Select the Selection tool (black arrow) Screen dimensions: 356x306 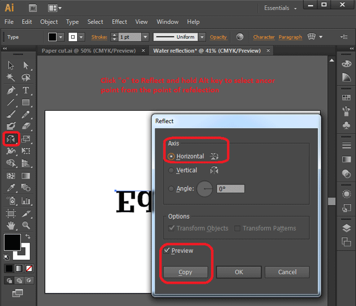click(x=11, y=65)
